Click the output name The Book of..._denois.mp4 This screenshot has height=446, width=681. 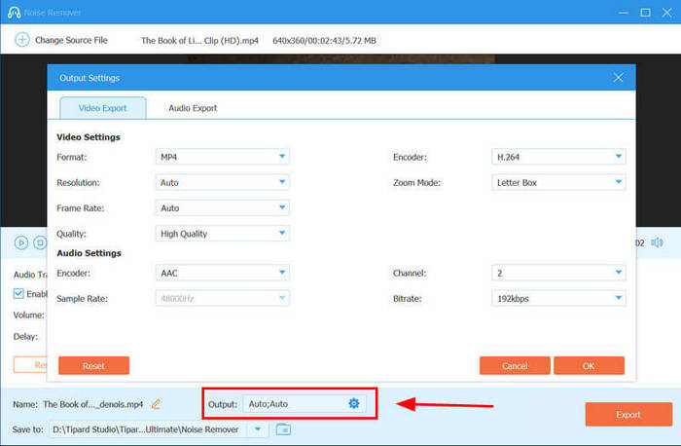(x=93, y=404)
